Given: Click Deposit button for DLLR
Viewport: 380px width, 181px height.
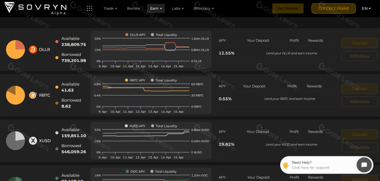Looking at the screenshot, I should click(360, 43).
